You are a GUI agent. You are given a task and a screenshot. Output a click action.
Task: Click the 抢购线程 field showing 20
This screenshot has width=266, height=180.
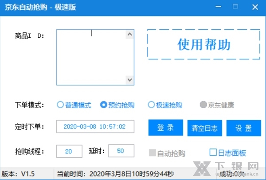(69, 151)
